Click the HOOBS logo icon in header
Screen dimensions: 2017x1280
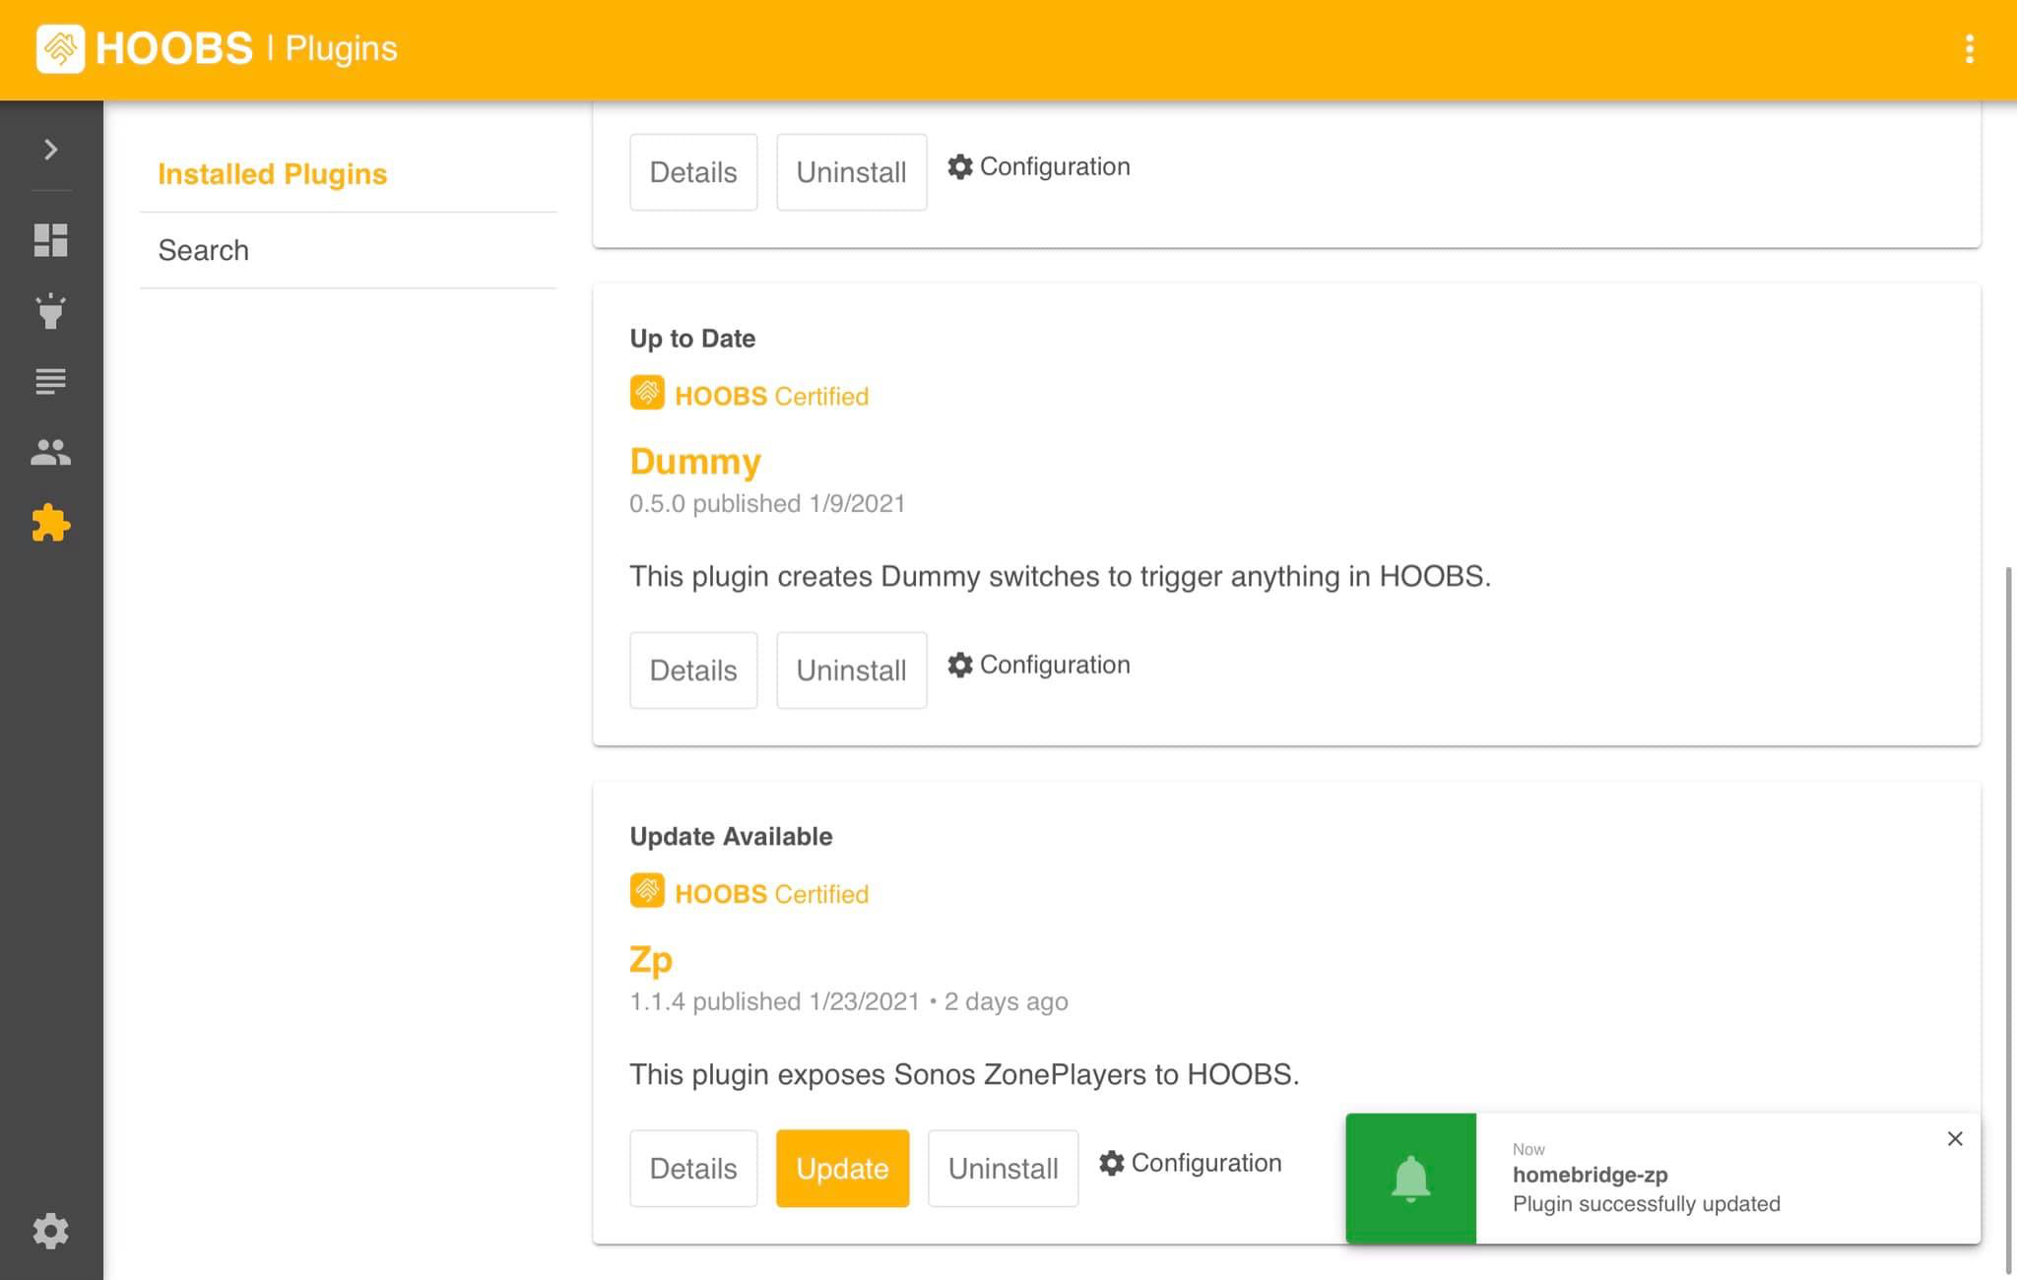[59, 47]
